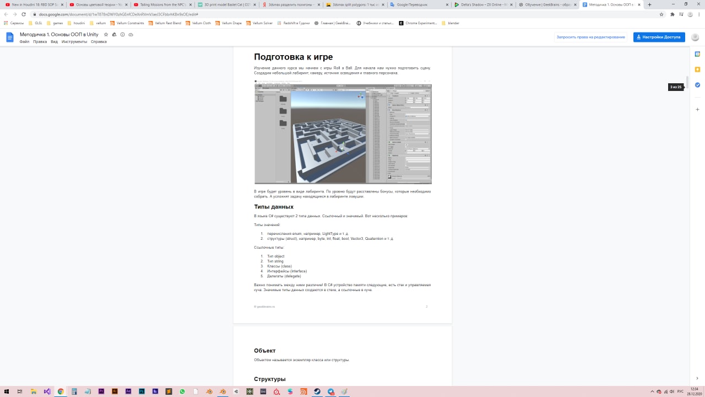Open the Справка menu
This screenshot has height=397, width=705.
tap(99, 42)
